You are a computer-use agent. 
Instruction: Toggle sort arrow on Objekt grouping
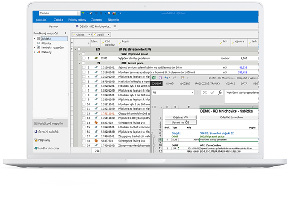click(89, 35)
